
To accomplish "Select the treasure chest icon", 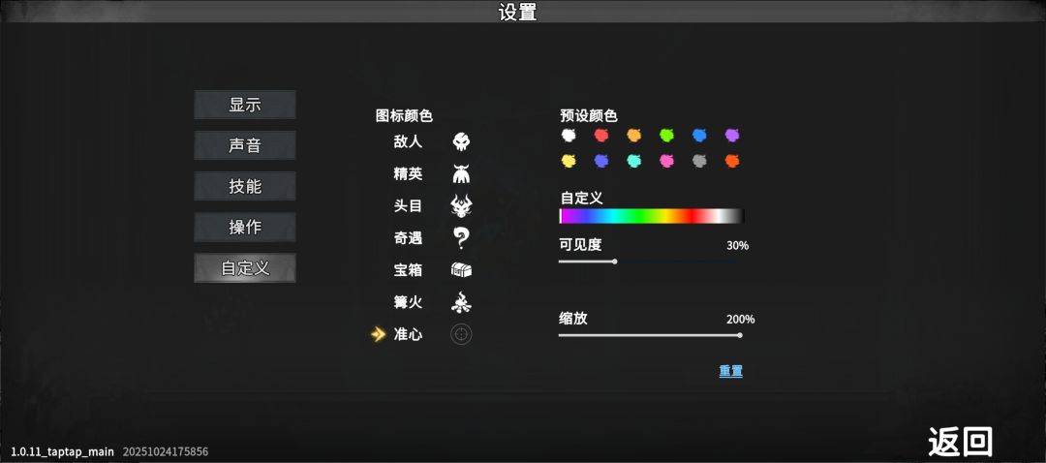I will point(461,270).
